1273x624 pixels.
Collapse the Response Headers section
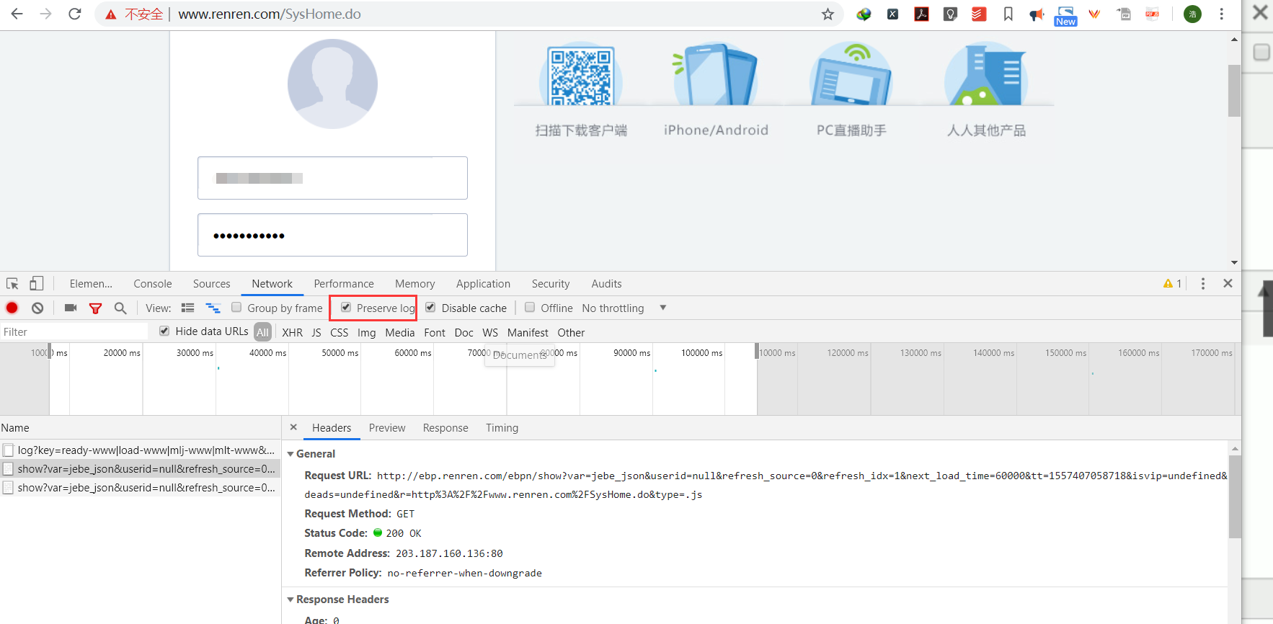click(290, 600)
